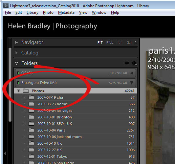Select the 2007-10-01 Brighton folder

[76, 117]
